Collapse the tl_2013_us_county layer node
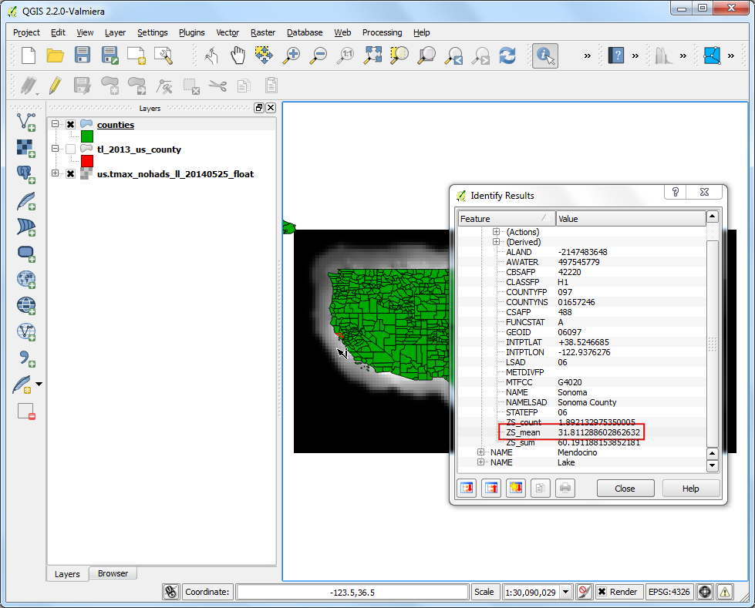The height and width of the screenshot is (608, 755). pyautogui.click(x=55, y=149)
